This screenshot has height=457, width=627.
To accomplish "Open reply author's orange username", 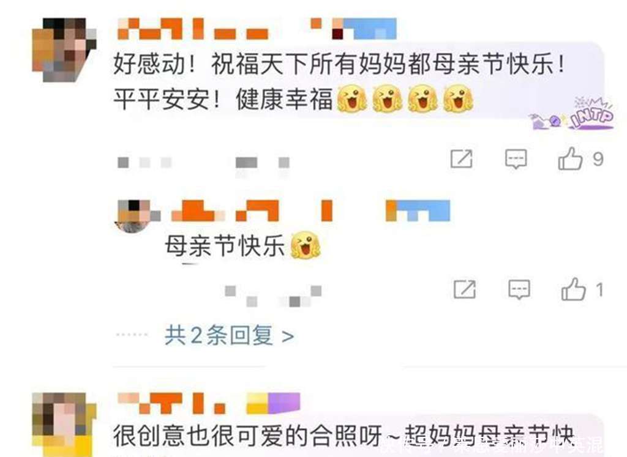I will 252,210.
